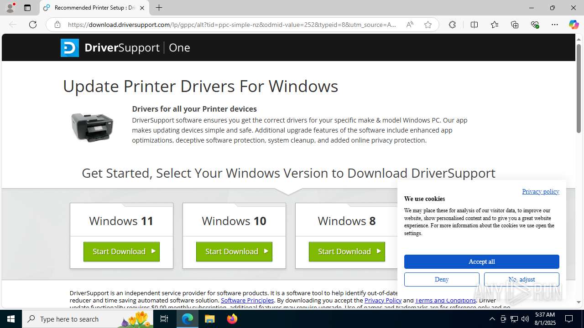
Task: Select the Update Printer Drivers For Windows heading
Action: tap(200, 86)
